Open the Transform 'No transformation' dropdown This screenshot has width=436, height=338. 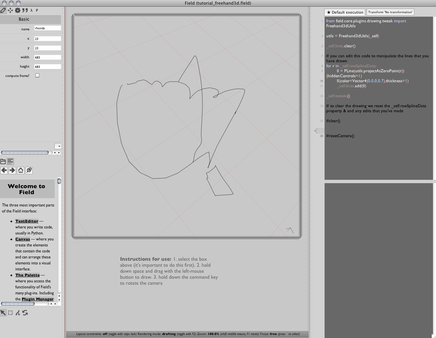pyautogui.click(x=390, y=12)
